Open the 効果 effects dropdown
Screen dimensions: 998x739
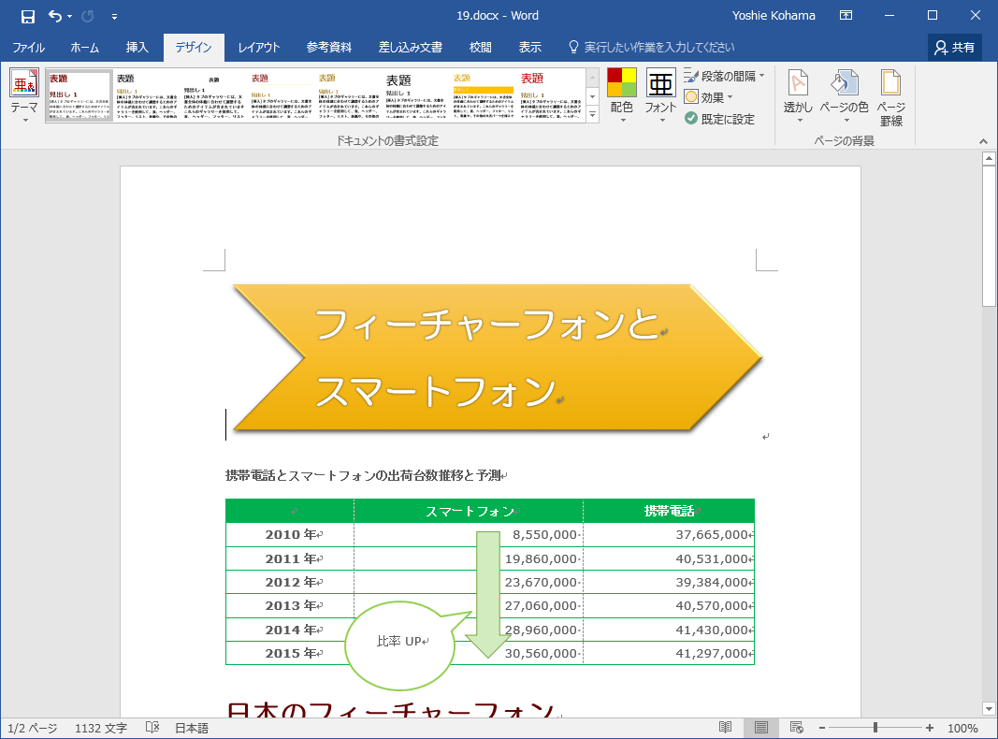click(708, 97)
